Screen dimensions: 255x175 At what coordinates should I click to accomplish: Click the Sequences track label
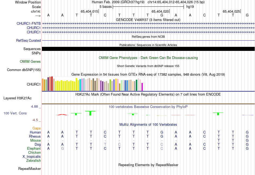(32, 49)
